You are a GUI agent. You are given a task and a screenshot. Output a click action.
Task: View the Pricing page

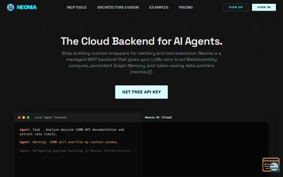(186, 7)
